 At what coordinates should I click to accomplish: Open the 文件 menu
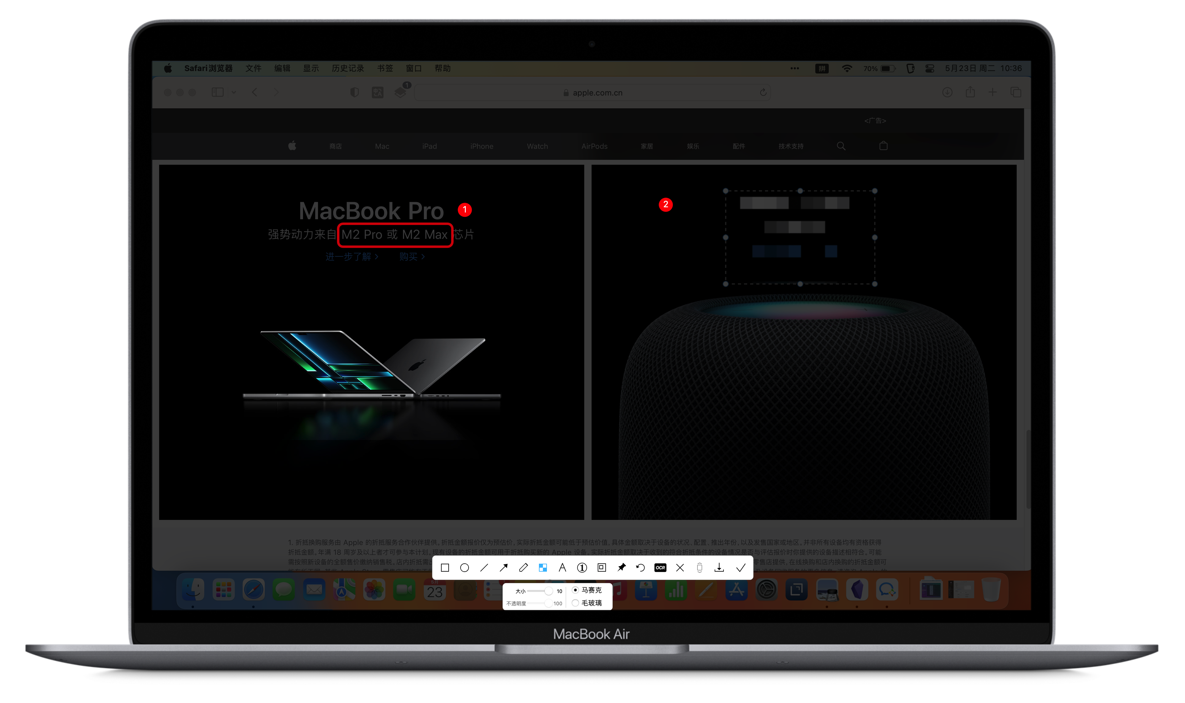(253, 68)
